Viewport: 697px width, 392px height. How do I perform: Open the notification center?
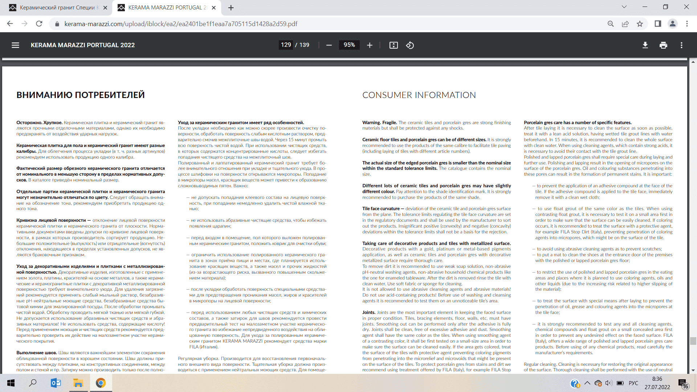tap(684, 383)
